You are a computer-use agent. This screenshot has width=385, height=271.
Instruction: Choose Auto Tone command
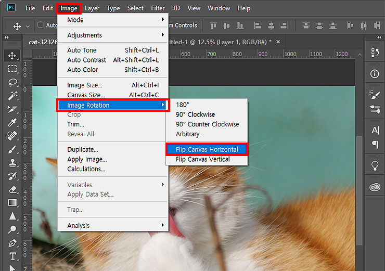click(x=113, y=50)
